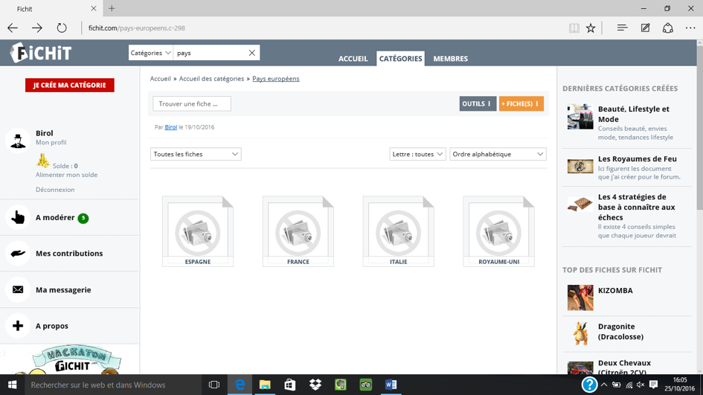Click the Fichit logo in header
Viewport: 703px width, 395px height.
coord(41,53)
